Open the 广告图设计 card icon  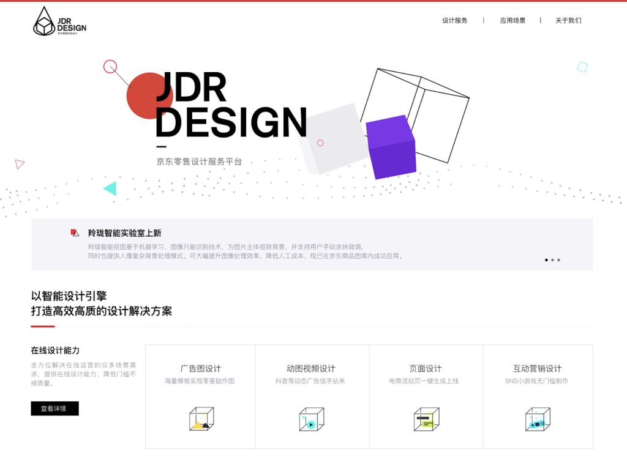pos(201,418)
